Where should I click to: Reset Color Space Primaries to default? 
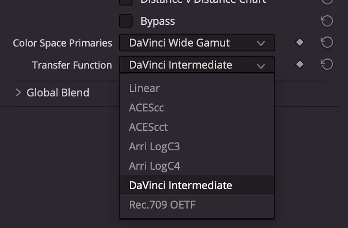(327, 43)
